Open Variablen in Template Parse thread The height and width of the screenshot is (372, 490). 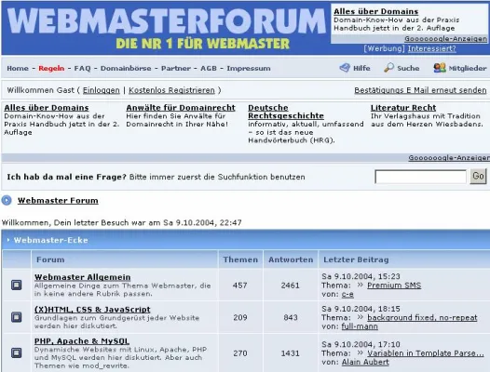pyautogui.click(x=425, y=353)
